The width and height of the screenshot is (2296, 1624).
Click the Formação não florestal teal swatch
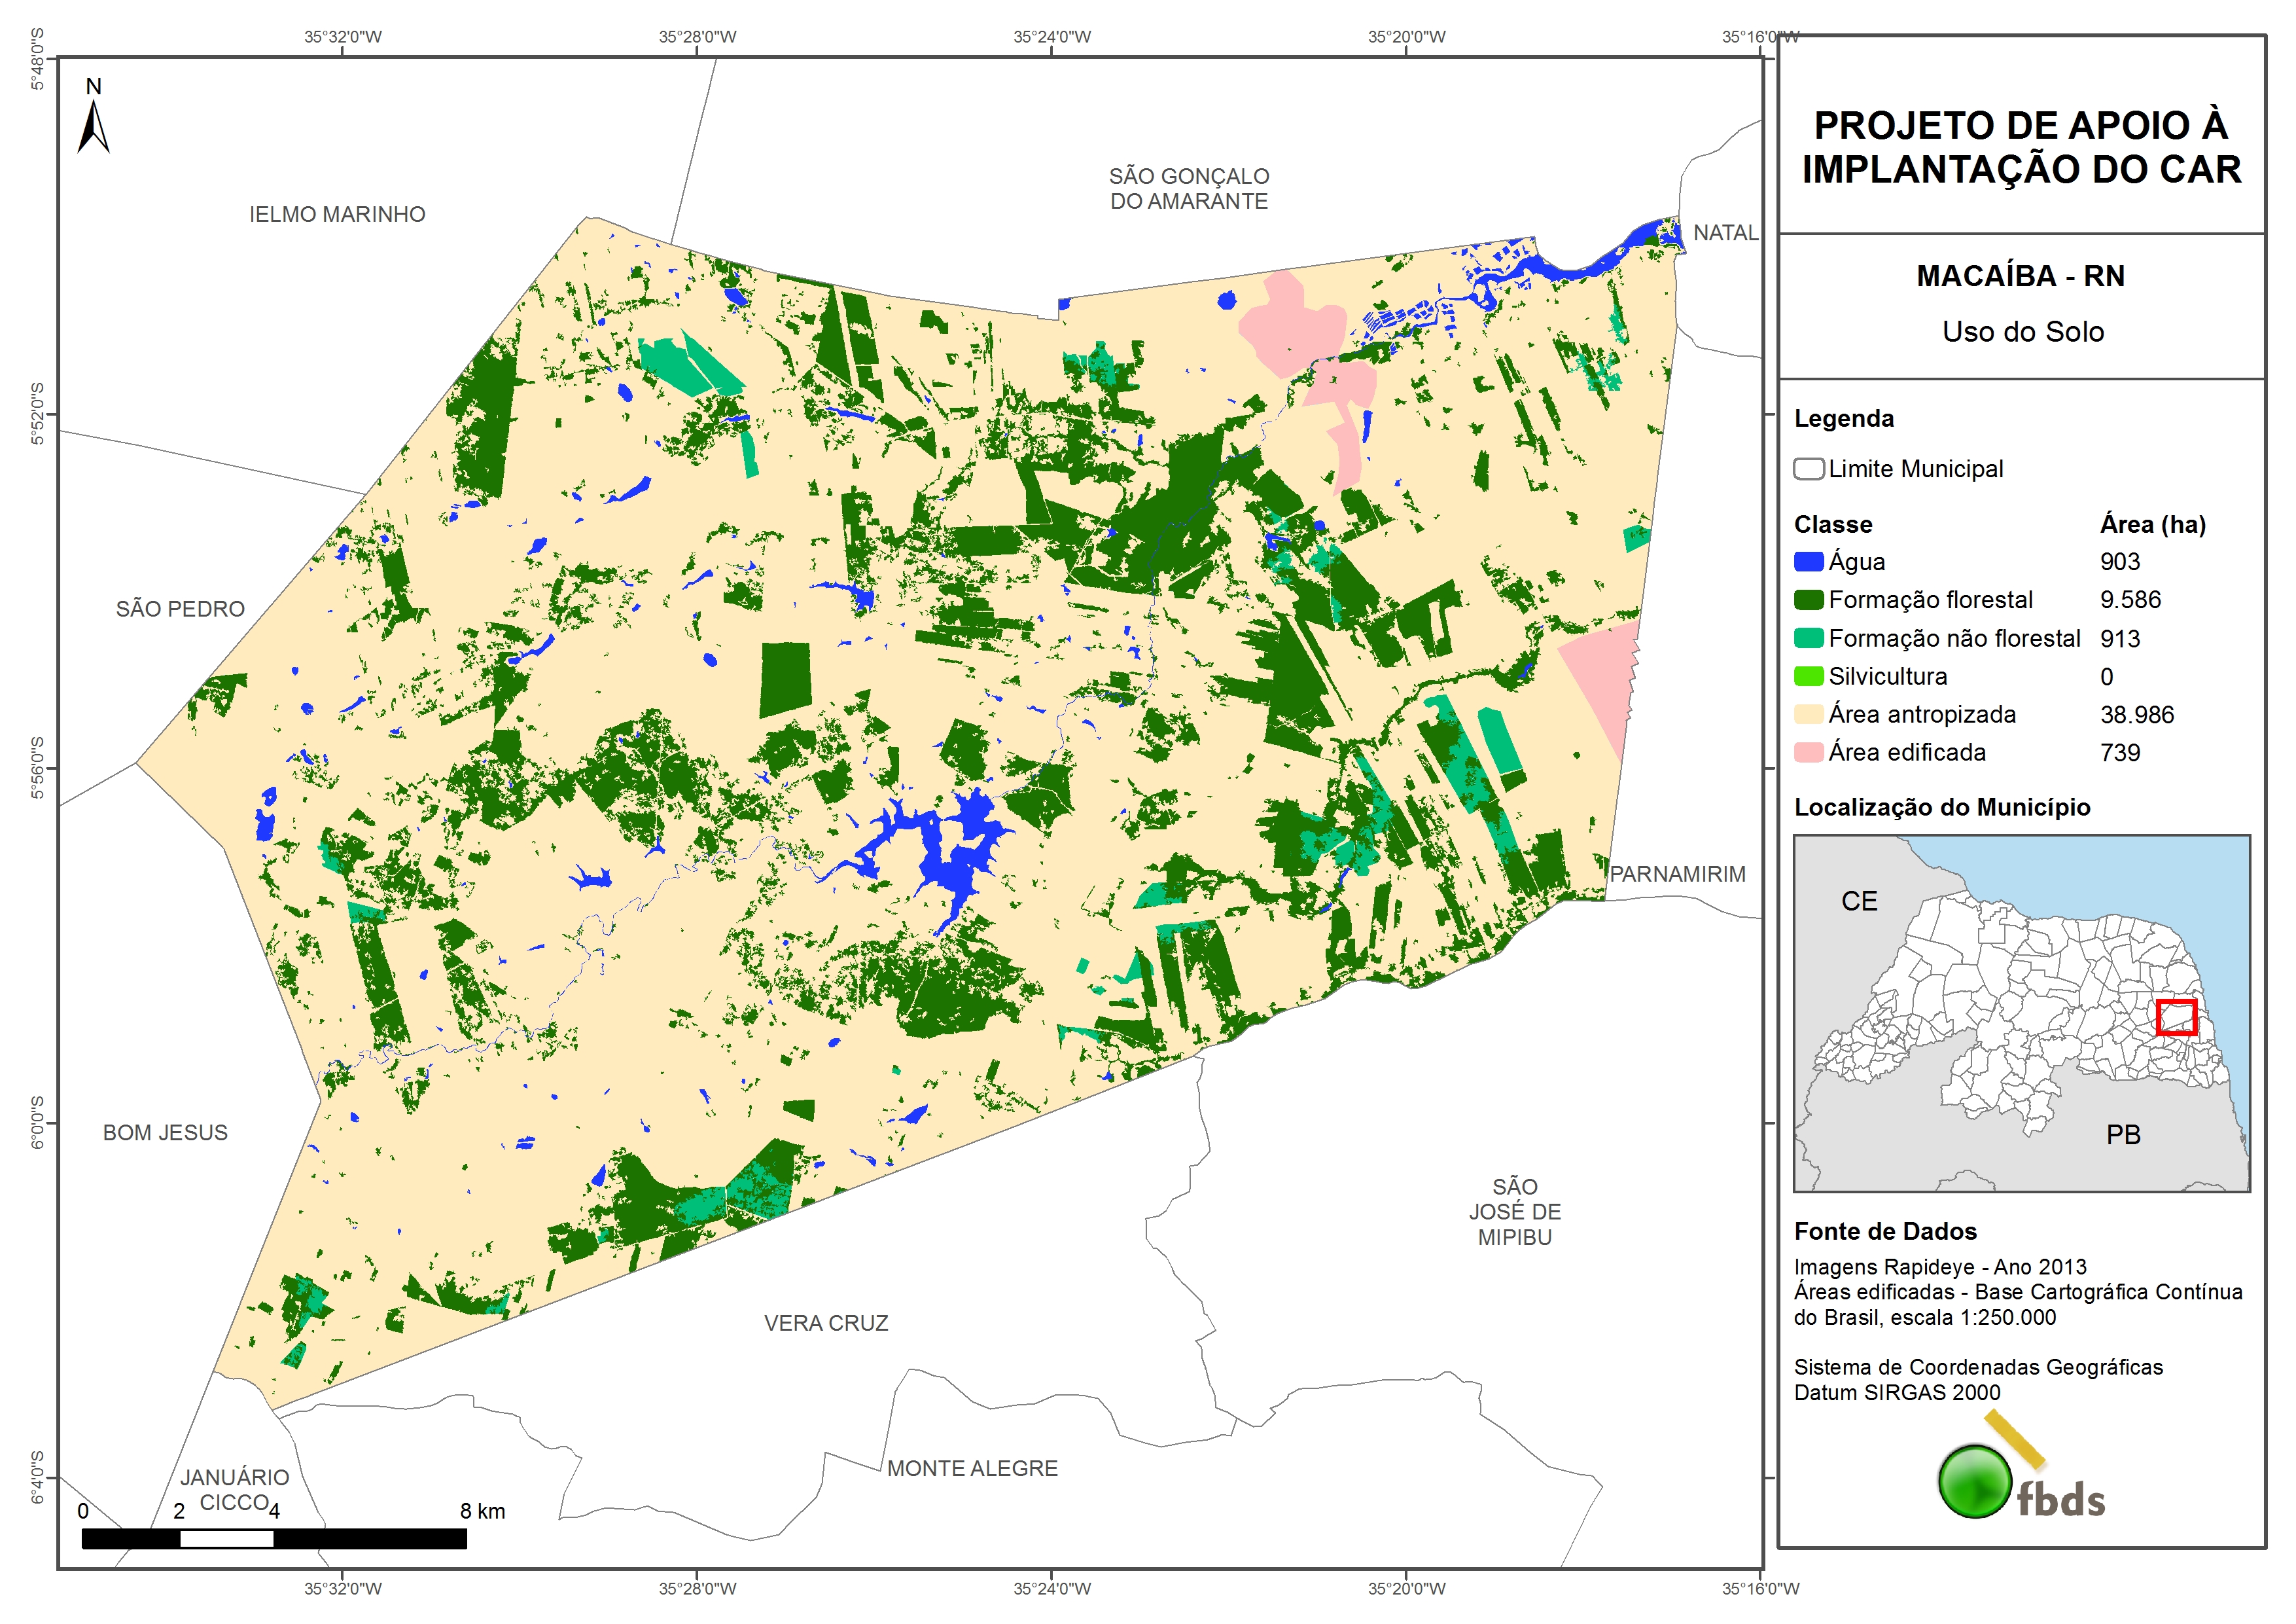[1808, 638]
